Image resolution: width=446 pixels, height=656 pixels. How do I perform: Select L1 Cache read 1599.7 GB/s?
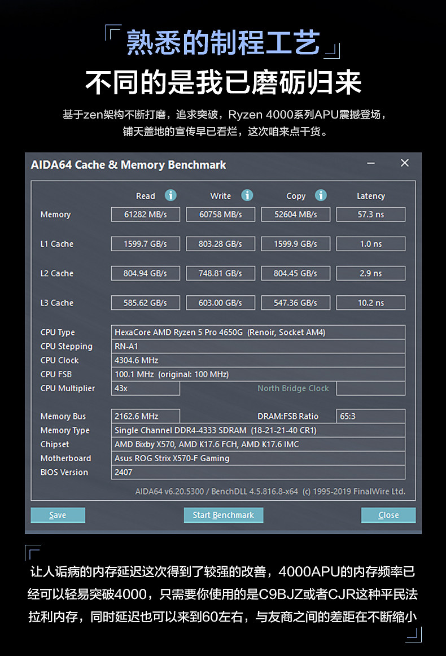pos(146,244)
